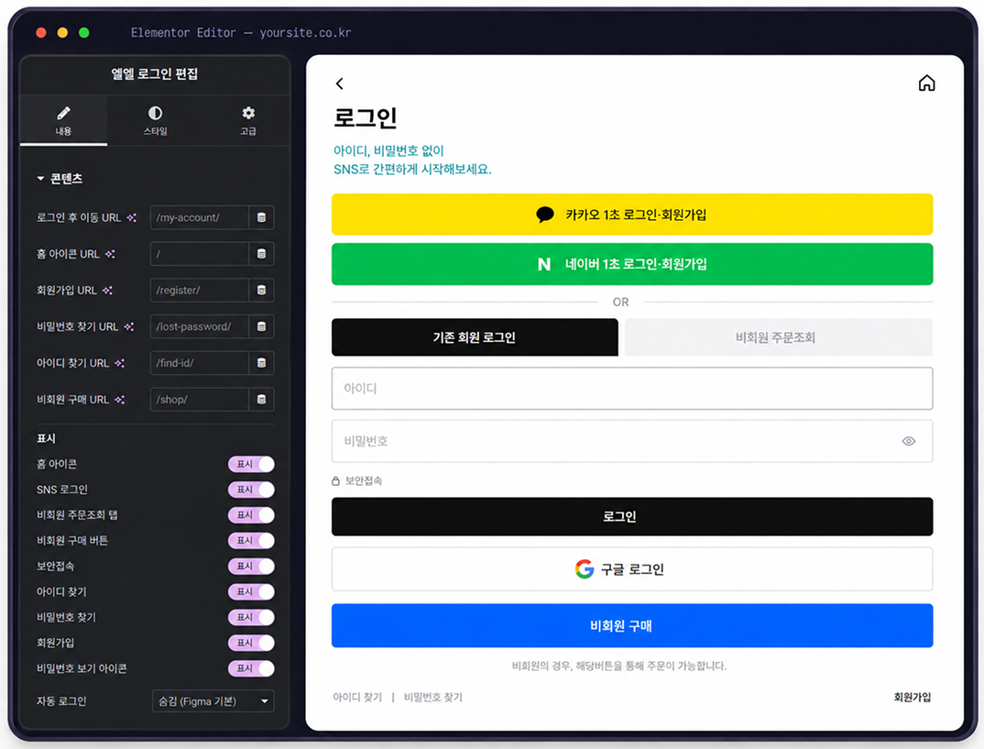Click 네이버 1초 로그인·회원가입 button

632,264
